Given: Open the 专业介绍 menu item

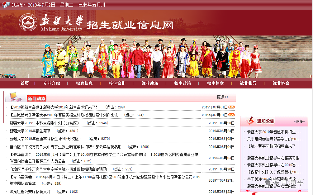Looking at the screenshot, I should (51, 83).
